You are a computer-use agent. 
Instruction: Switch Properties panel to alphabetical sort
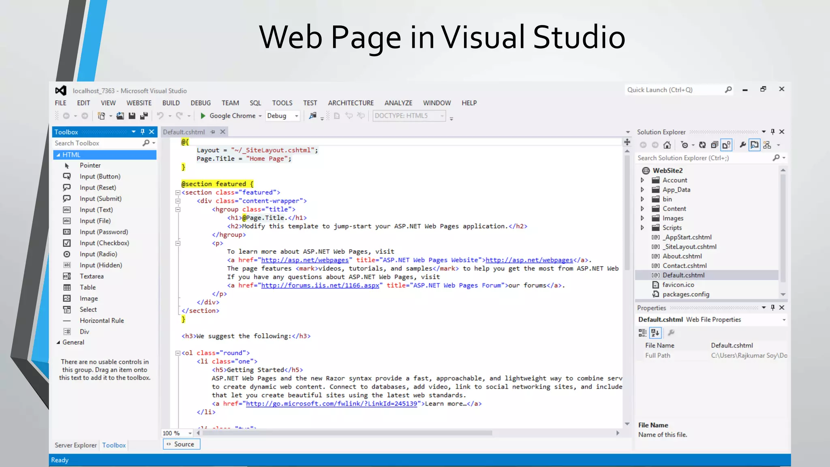tap(655, 333)
